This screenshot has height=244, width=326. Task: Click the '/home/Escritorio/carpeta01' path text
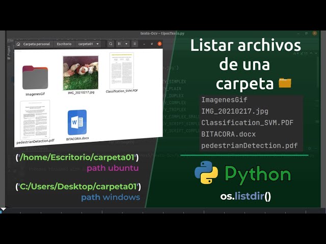pos(77,158)
